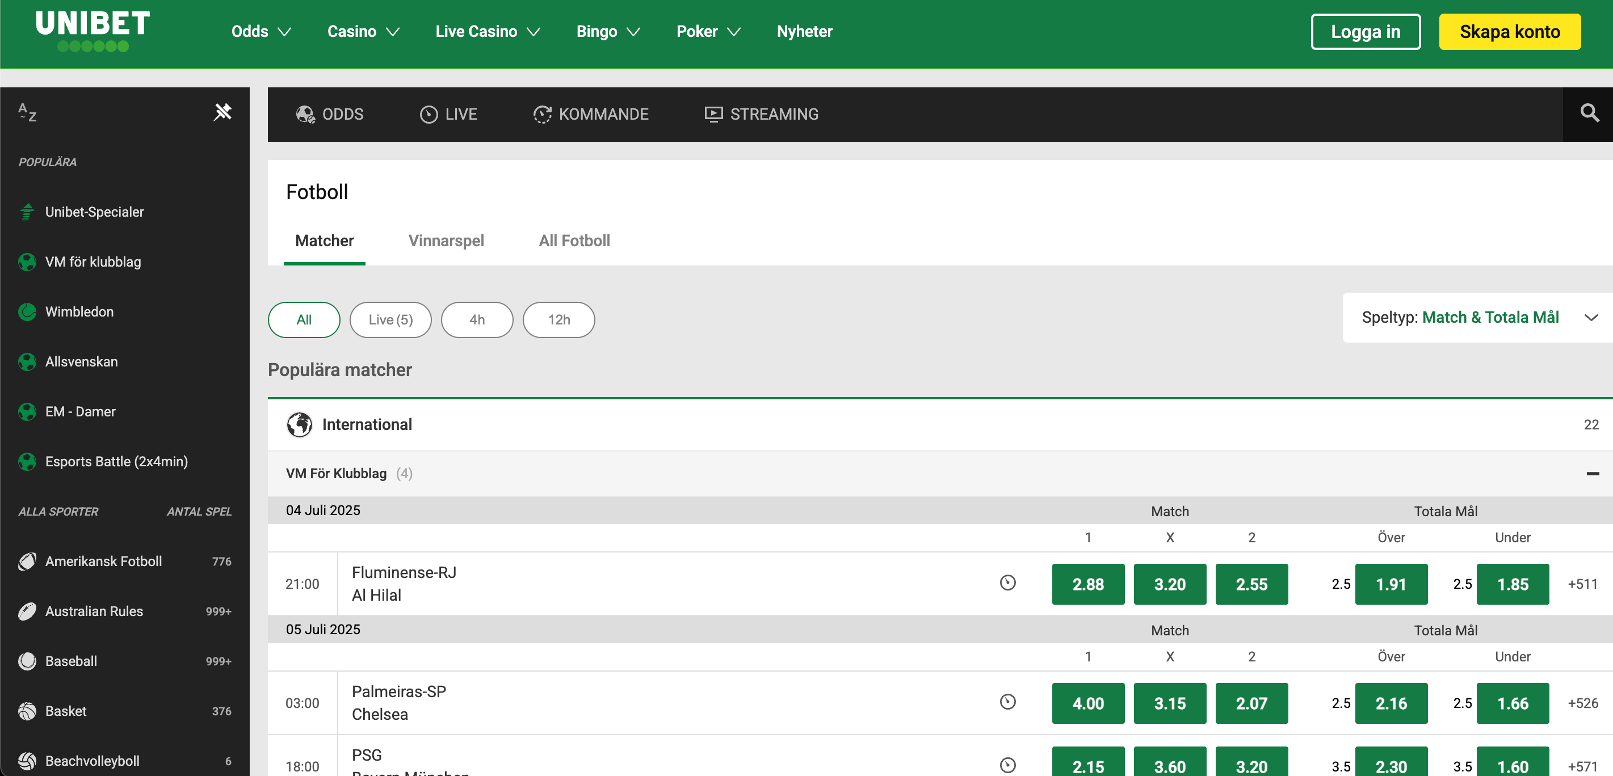The width and height of the screenshot is (1613, 776).
Task: Click STREAMING screen icon
Action: click(713, 115)
